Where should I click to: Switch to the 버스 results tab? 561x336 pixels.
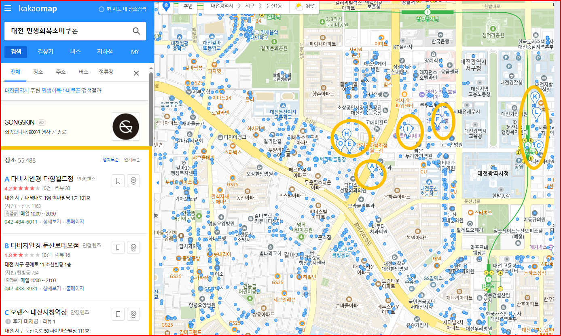tap(83, 72)
